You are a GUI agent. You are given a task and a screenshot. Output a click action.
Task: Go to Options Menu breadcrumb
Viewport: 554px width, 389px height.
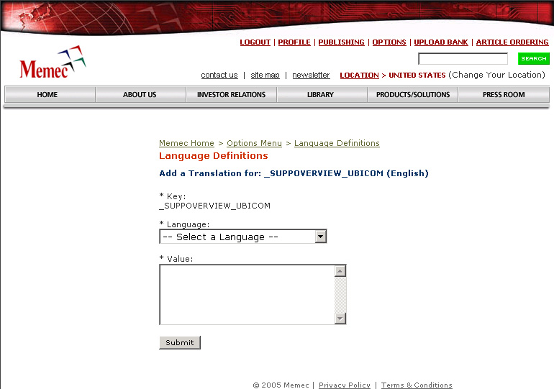click(x=255, y=143)
